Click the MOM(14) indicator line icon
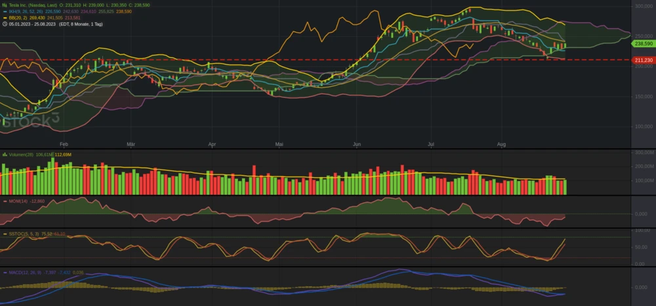 point(5,201)
